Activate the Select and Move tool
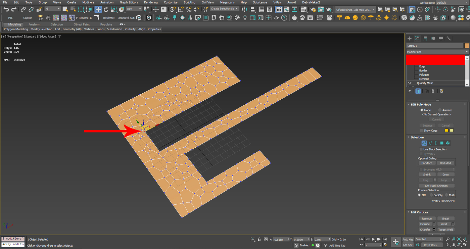The height and width of the screenshot is (249, 470). click(98, 9)
